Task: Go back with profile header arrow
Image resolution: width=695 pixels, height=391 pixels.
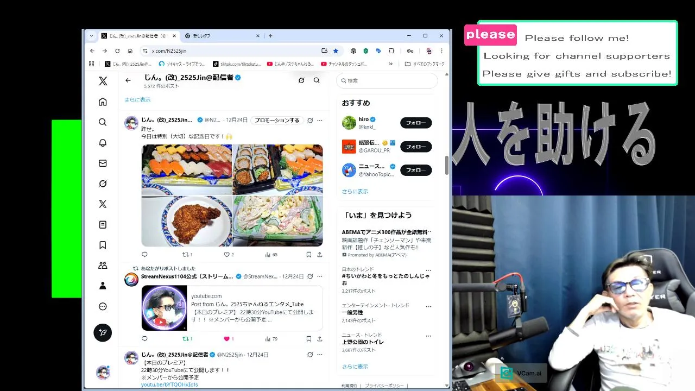Action: tap(128, 80)
